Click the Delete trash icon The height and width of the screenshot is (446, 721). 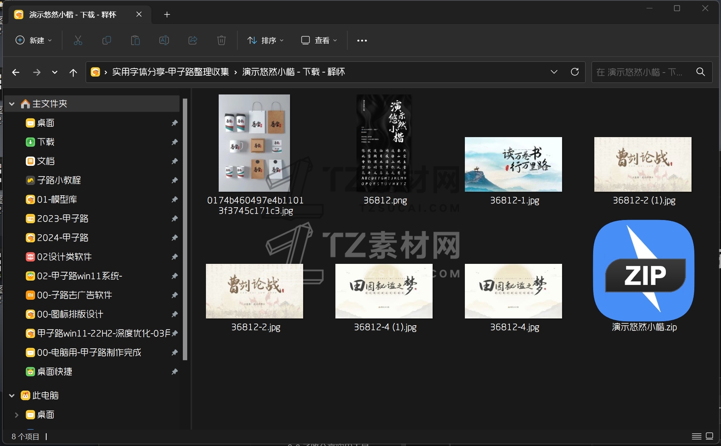click(x=221, y=40)
